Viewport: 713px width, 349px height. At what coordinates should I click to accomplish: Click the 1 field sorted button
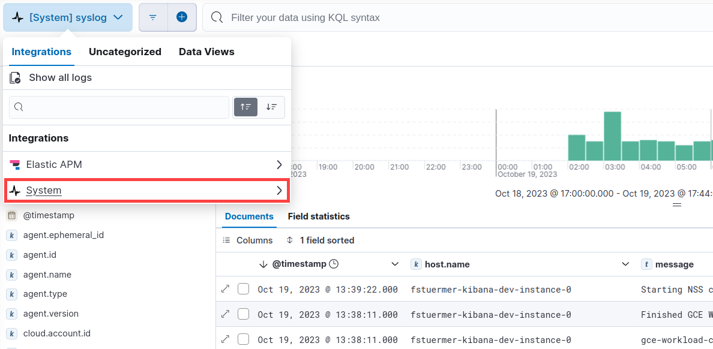pos(320,240)
